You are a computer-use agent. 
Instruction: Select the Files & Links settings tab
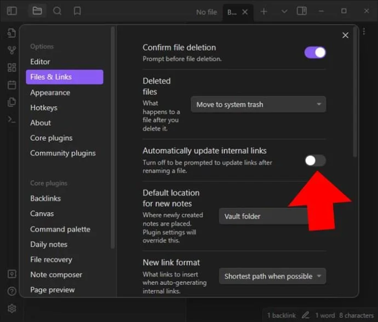click(64, 77)
